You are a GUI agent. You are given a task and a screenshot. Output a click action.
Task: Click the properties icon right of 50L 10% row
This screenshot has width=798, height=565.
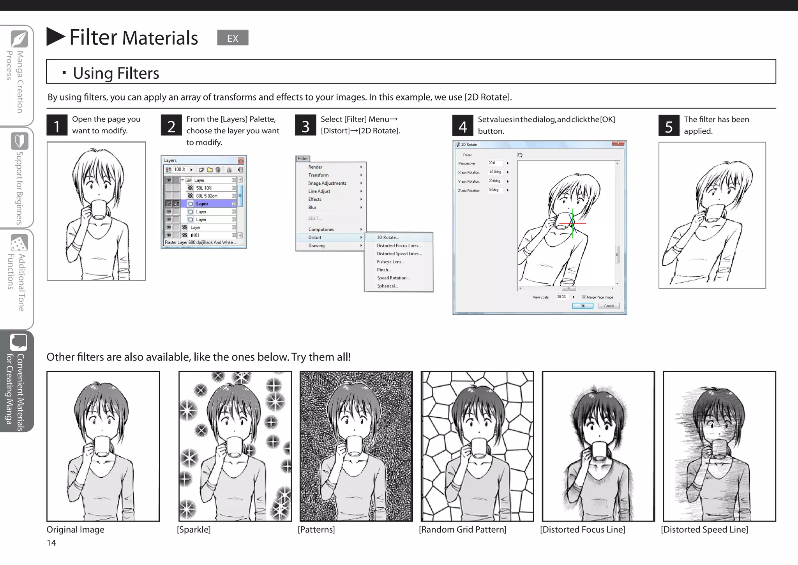pos(234,188)
